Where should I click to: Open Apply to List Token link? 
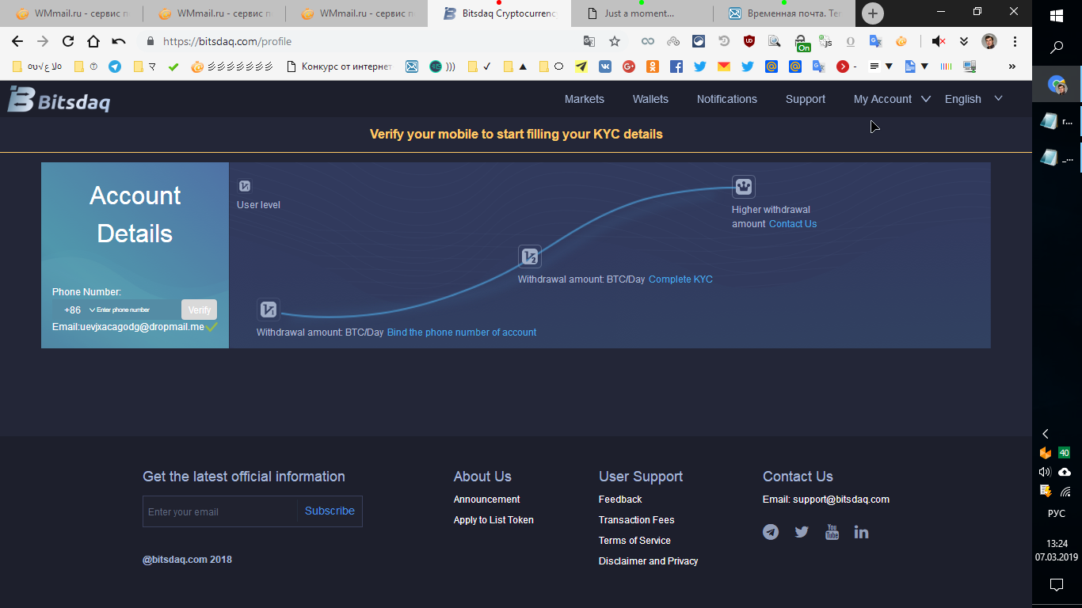coord(493,520)
